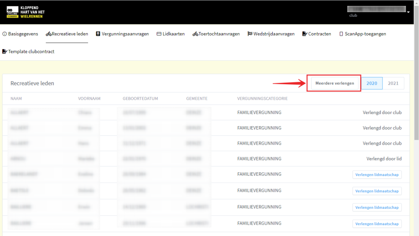Open the Vergunningsaanvragen tab
Image resolution: width=419 pixels, height=236 pixels.
tap(122, 34)
